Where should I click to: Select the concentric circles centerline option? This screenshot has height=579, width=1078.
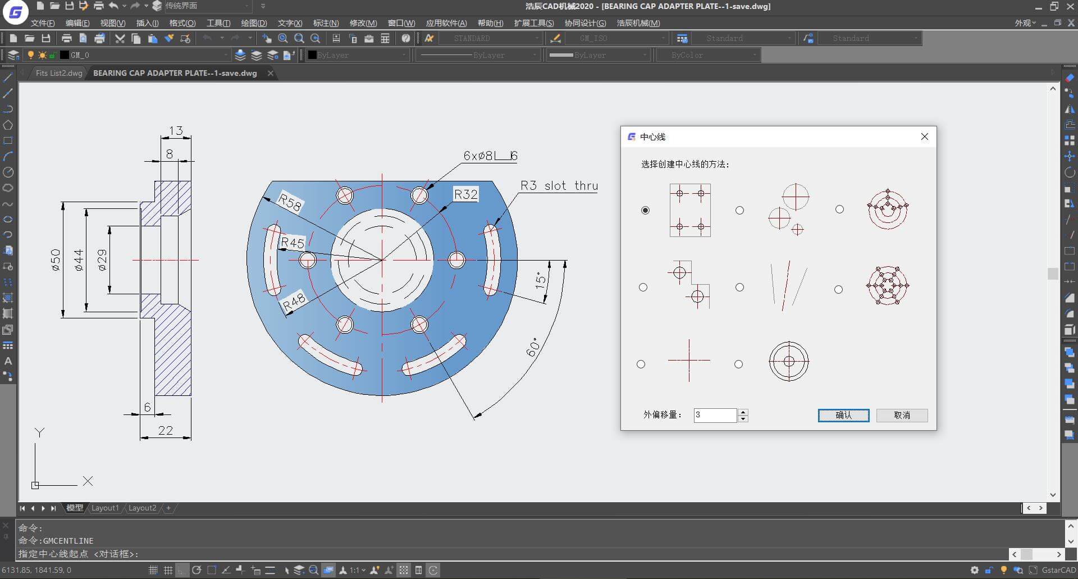738,364
